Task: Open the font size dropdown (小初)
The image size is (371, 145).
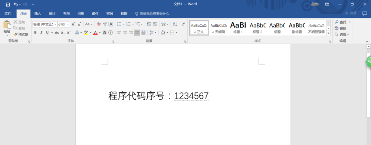Action: pyautogui.click(x=68, y=24)
